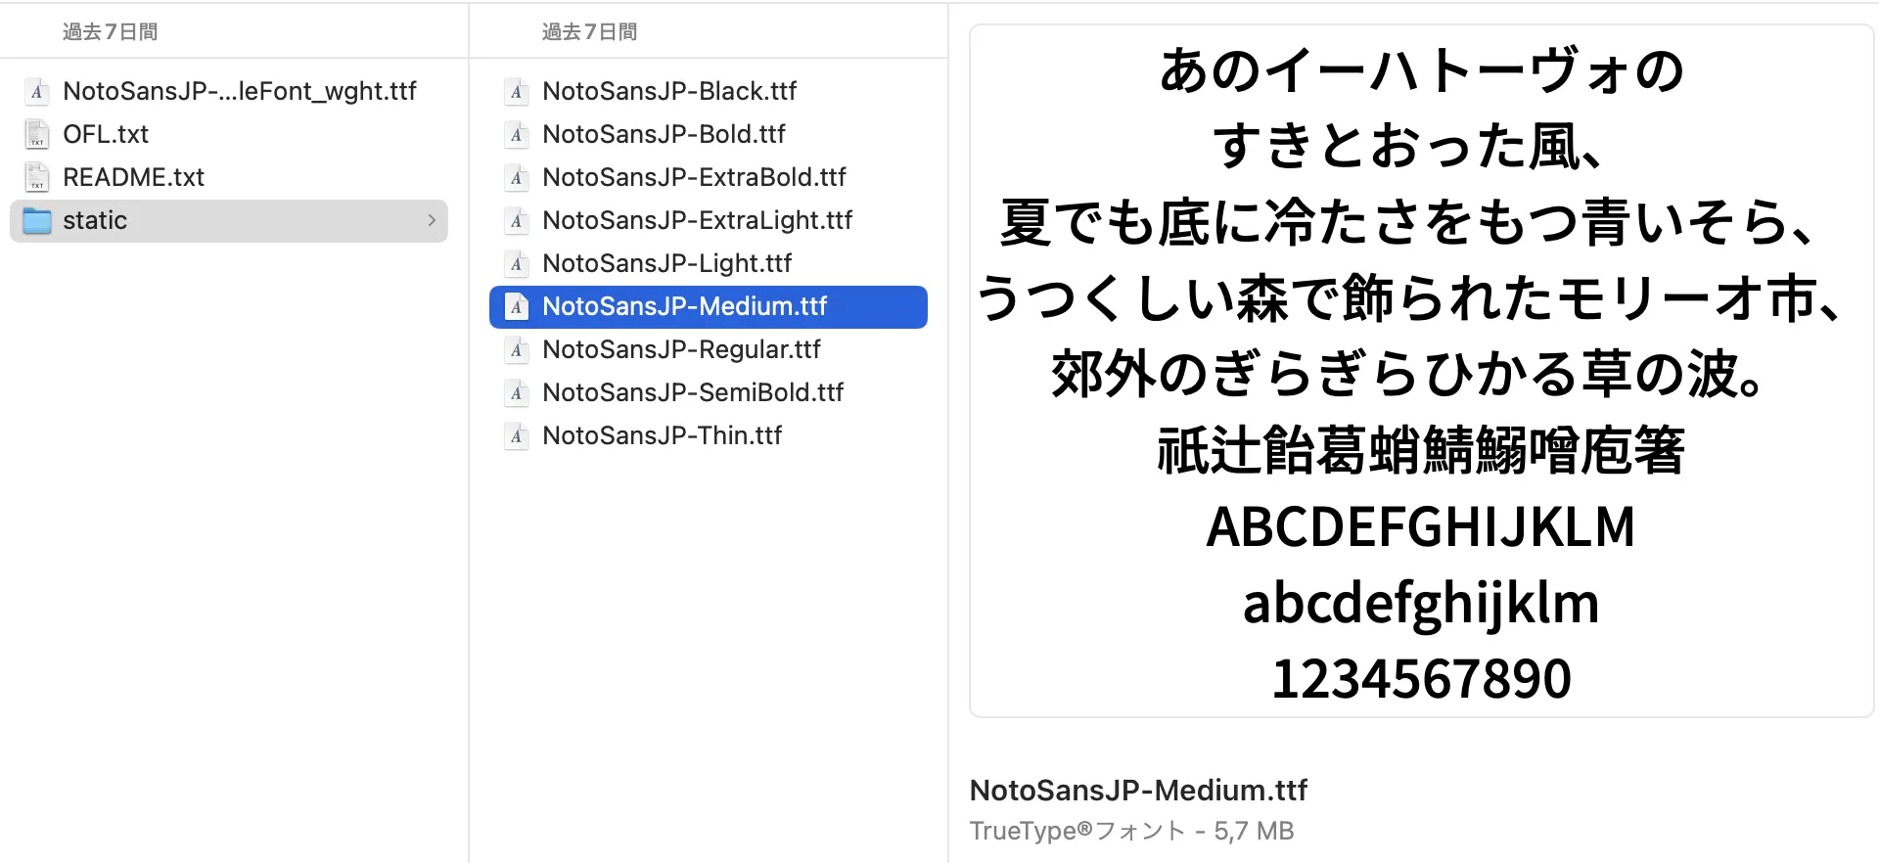Click the blue folder icon for static
The width and height of the screenshot is (1879, 863).
(37, 221)
